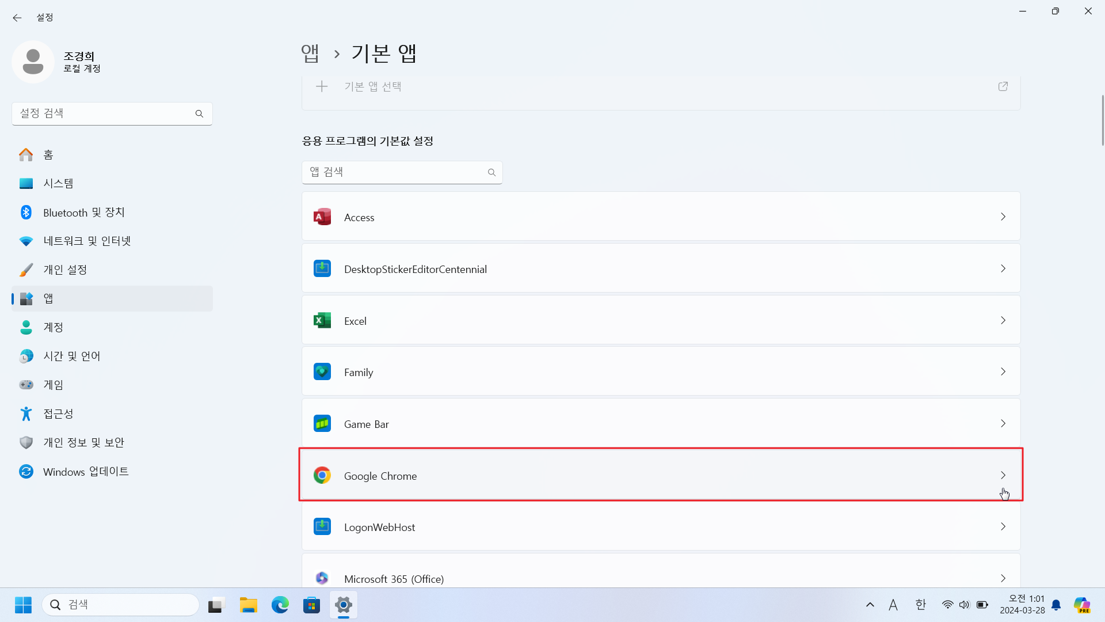Expand the Microsoft 365 (Office) row chevron
The width and height of the screenshot is (1105, 622).
pos(1003,578)
